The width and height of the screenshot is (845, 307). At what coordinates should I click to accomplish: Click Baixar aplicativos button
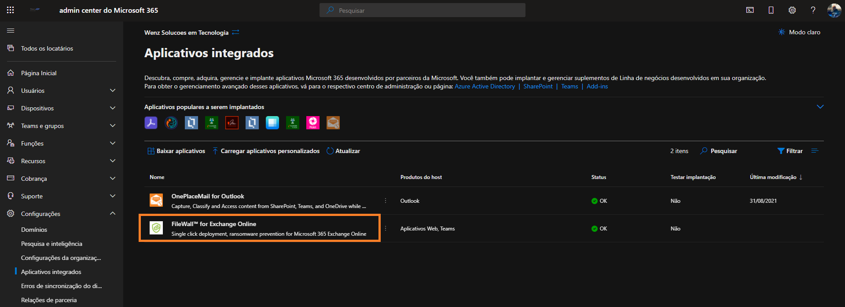click(x=176, y=151)
